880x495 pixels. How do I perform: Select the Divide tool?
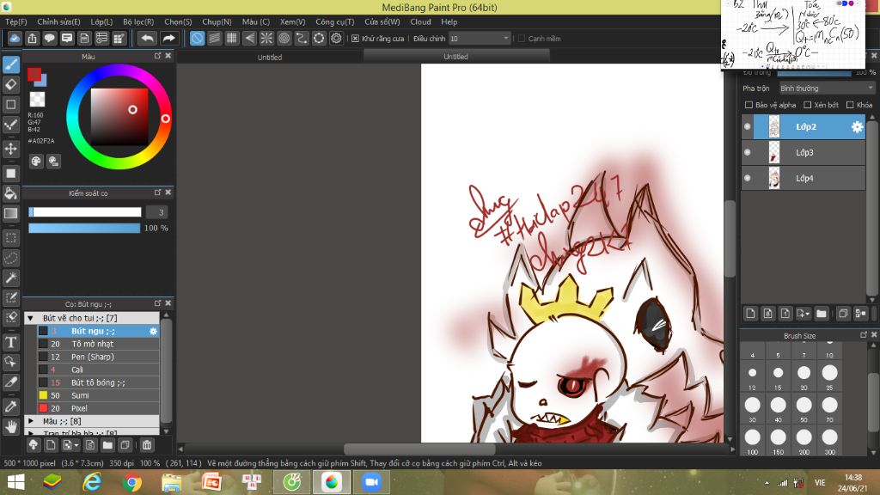tap(10, 382)
